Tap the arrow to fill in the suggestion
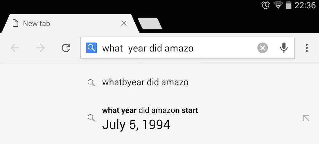The height and width of the screenshot is (144, 319). pyautogui.click(x=306, y=118)
